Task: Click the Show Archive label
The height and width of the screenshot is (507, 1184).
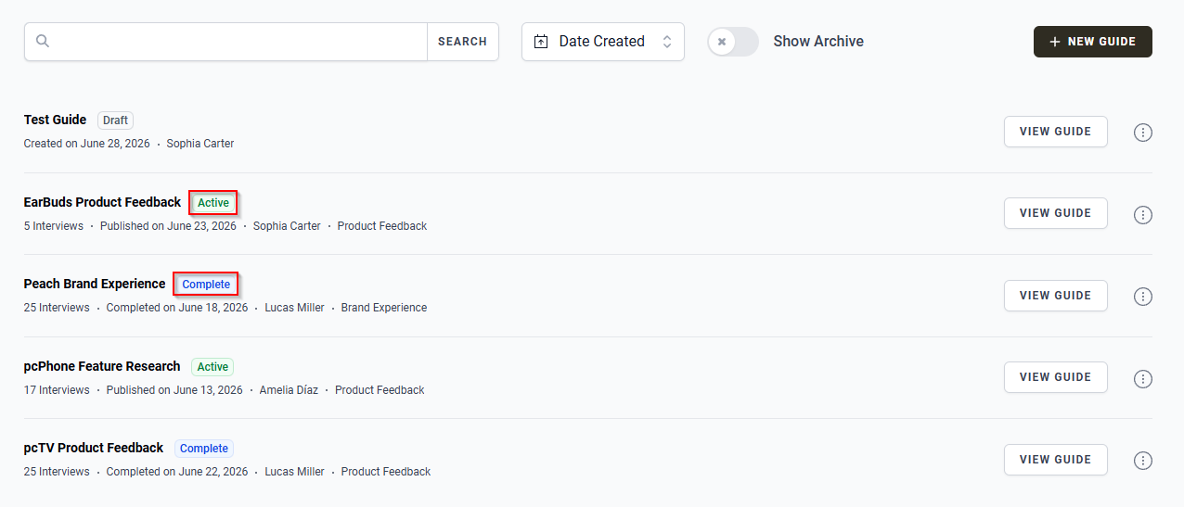Action: [x=818, y=42]
